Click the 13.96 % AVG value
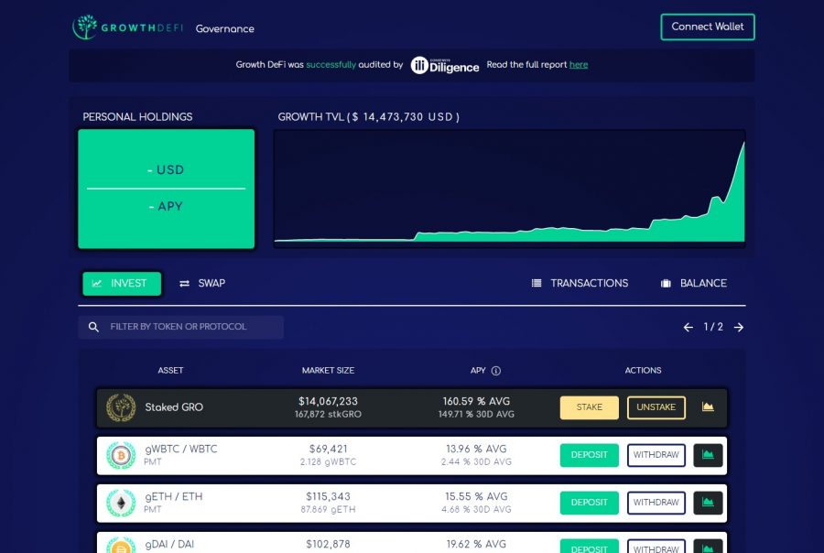Image resolution: width=824 pixels, height=553 pixels. coord(476,449)
